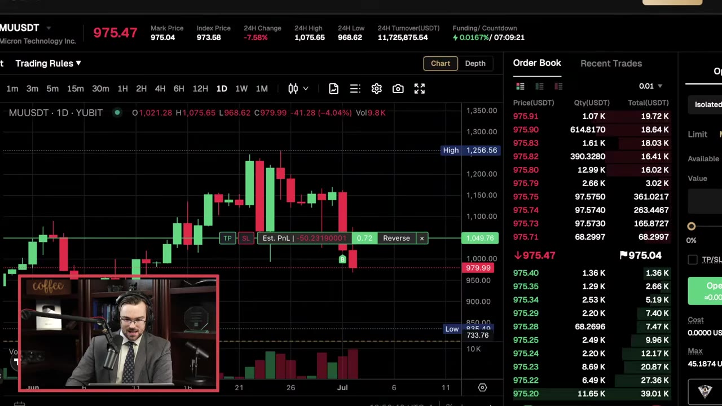Viewport: 722px width, 406px height.
Task: Open the chart list-style menu icon
Action: point(355,89)
